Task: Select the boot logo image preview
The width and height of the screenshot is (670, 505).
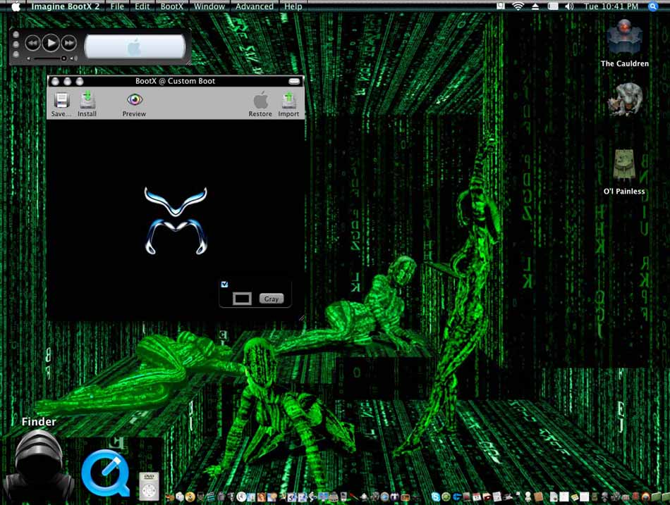Action: click(176, 220)
